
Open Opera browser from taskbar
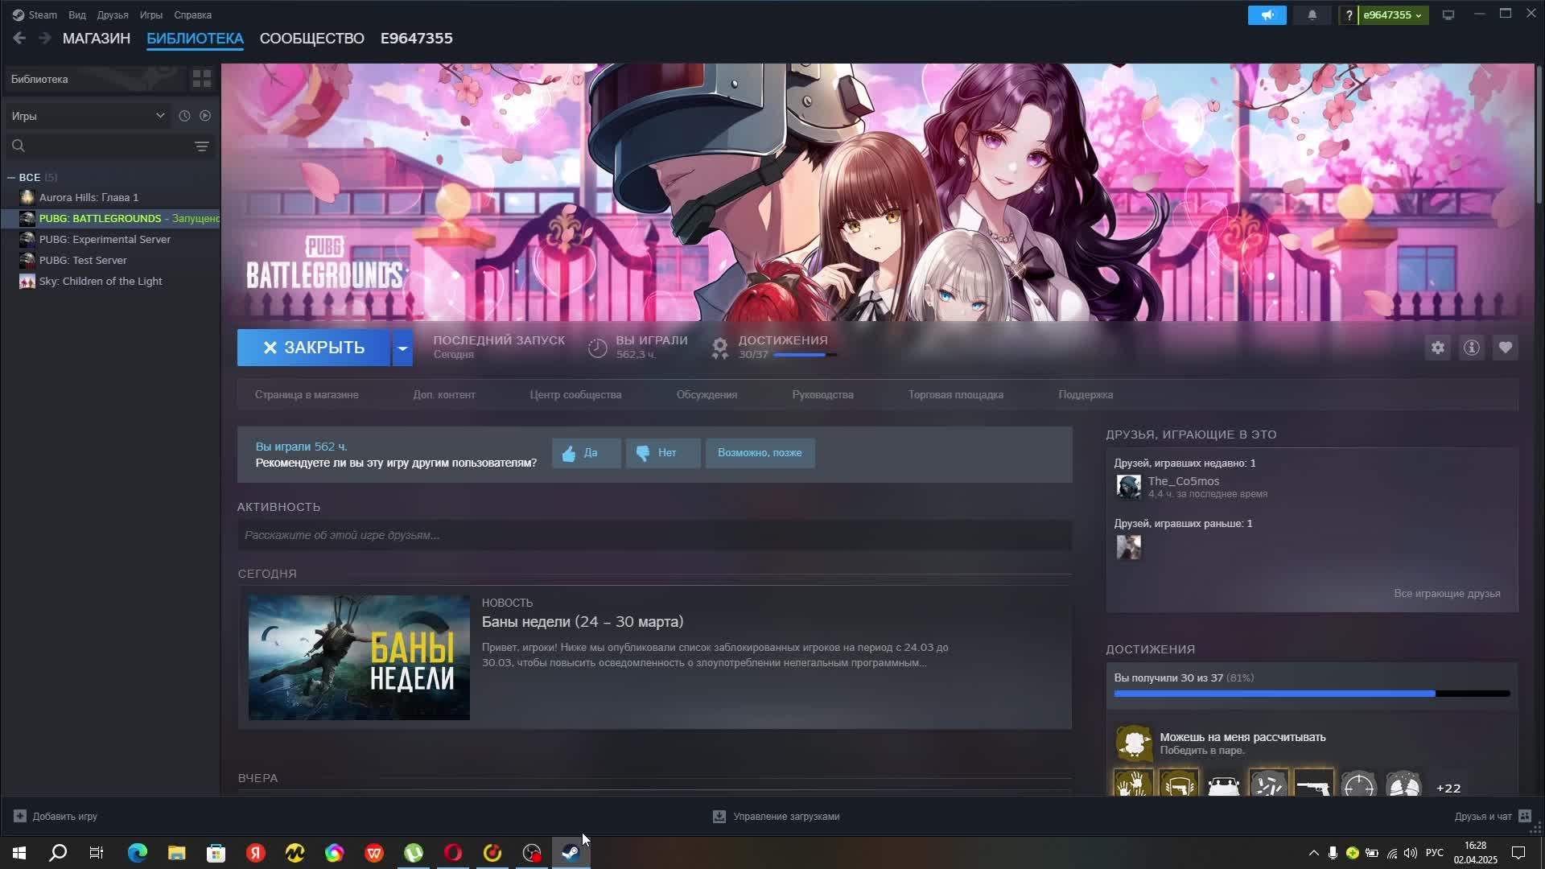(x=453, y=853)
